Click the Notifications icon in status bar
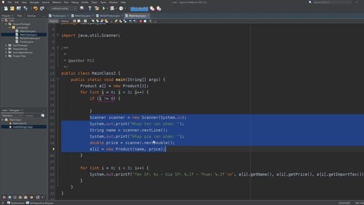This screenshot has height=205, width=364. [9, 203]
